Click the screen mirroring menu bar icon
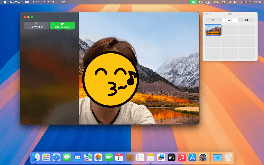This screenshot has width=264, height=165. [201, 2]
